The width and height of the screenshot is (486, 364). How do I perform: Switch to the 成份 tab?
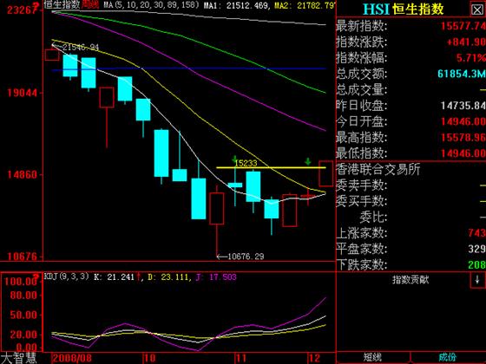click(x=448, y=357)
